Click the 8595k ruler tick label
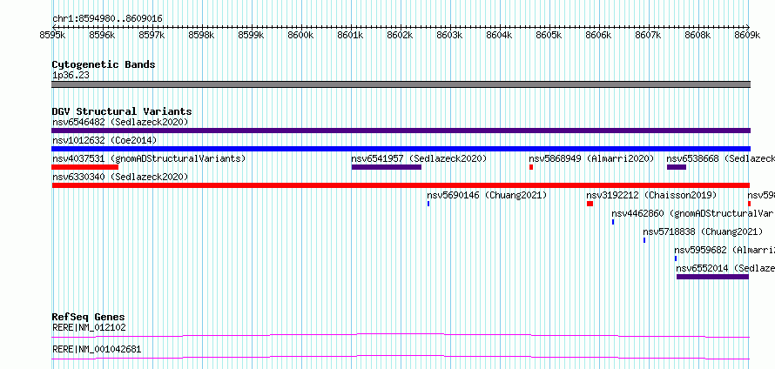This screenshot has width=775, height=369. click(x=52, y=36)
